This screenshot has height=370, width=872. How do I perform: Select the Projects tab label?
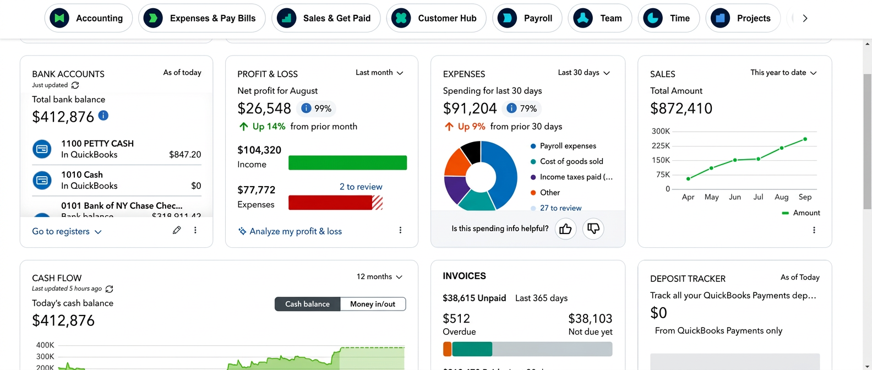coord(754,18)
